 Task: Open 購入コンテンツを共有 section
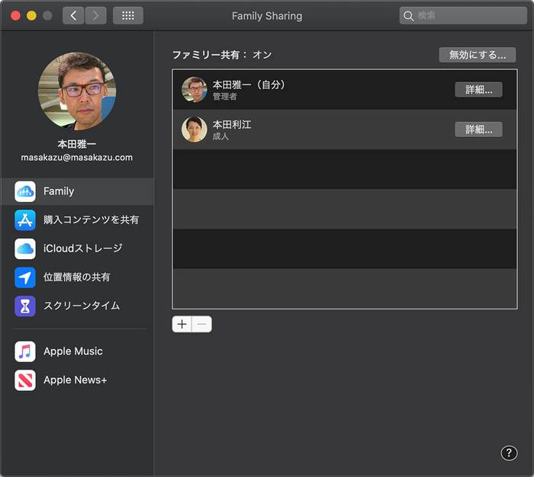click(91, 219)
